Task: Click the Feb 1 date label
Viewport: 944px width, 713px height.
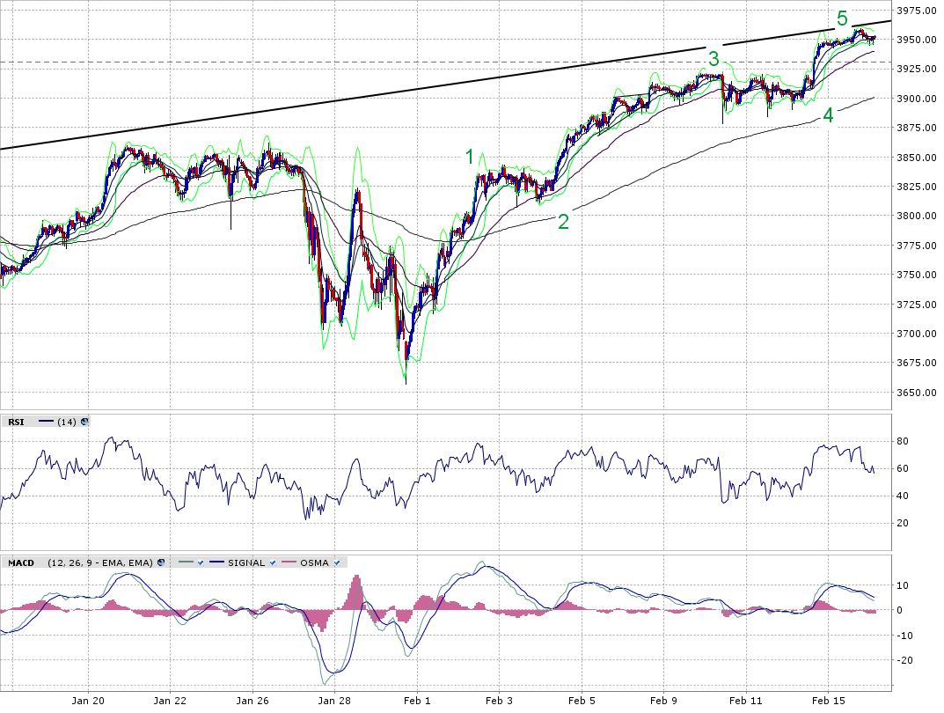Action: (417, 701)
